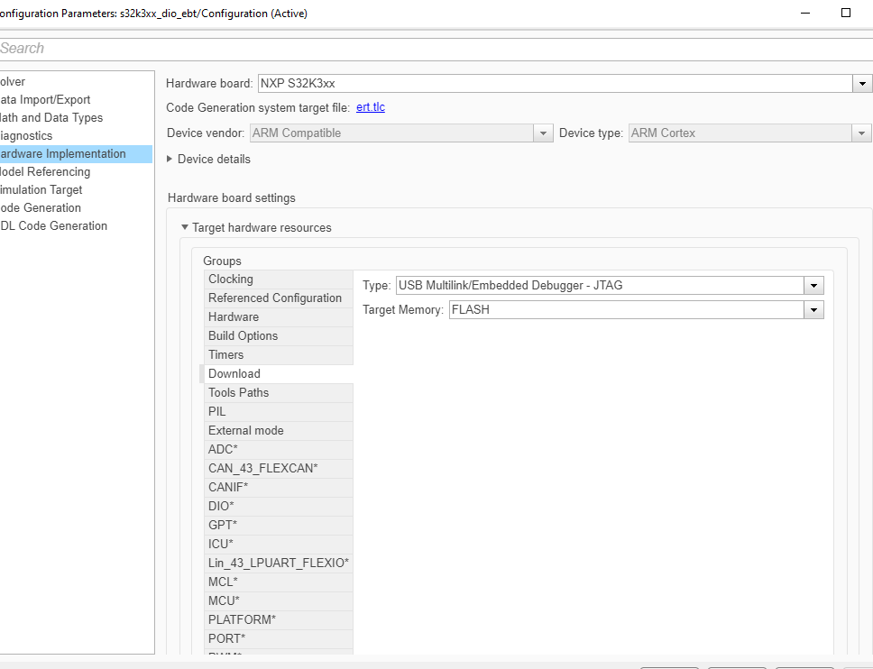Open the Target Memory dropdown

click(813, 309)
